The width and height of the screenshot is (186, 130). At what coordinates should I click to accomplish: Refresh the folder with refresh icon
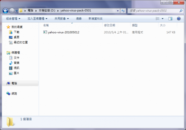(x=123, y=11)
